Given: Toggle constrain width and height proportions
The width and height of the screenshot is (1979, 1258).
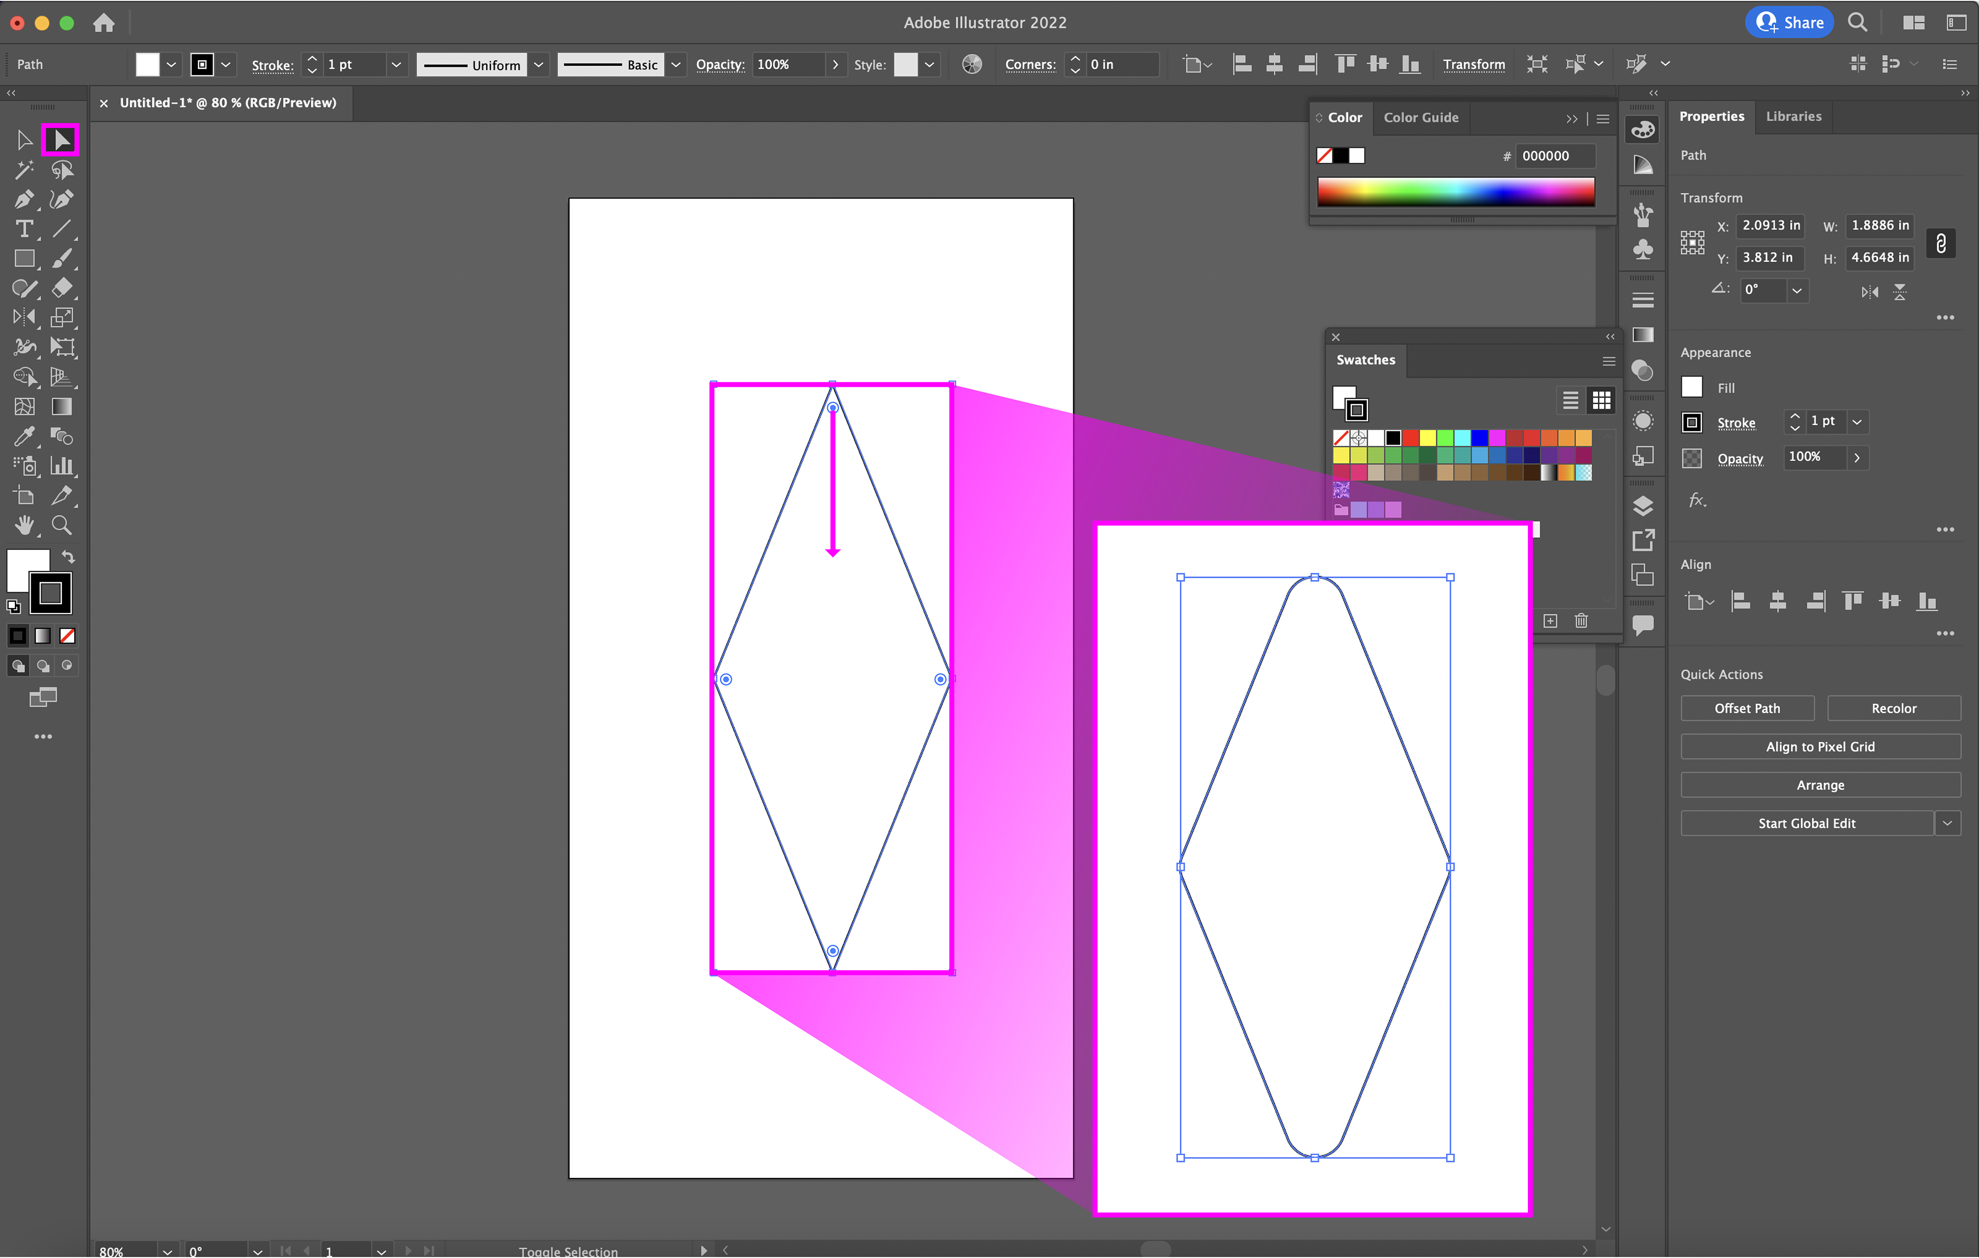Looking at the screenshot, I should tap(1940, 243).
